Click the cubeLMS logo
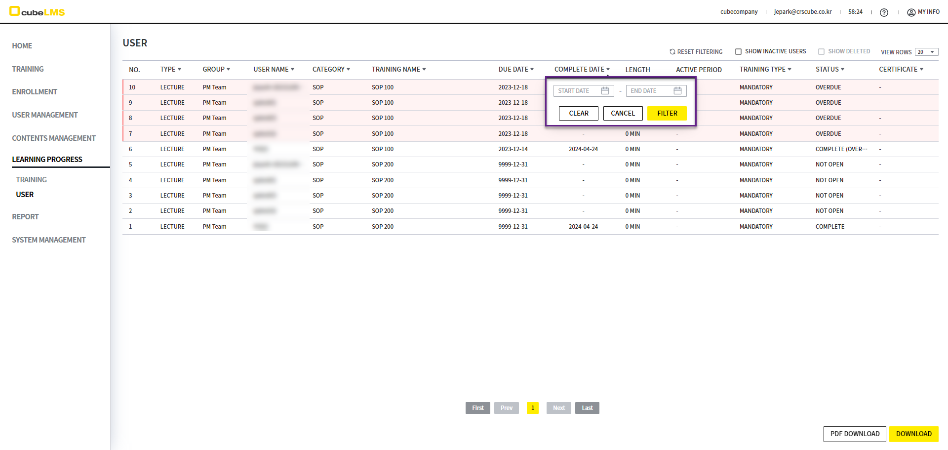Screen dimensions: 948x450 pyautogui.click(x=37, y=11)
